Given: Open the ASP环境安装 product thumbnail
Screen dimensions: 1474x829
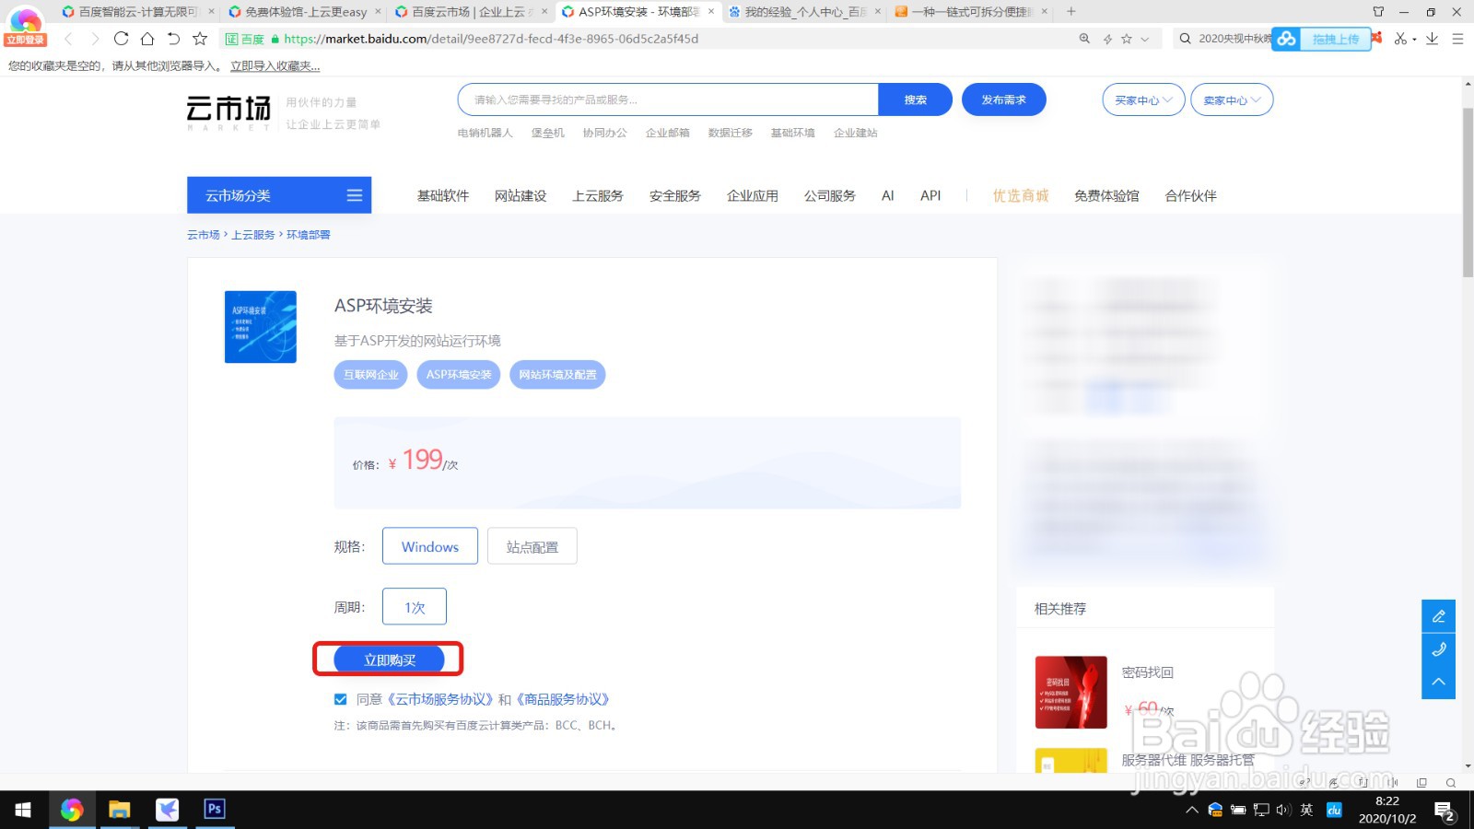Looking at the screenshot, I should click(261, 327).
